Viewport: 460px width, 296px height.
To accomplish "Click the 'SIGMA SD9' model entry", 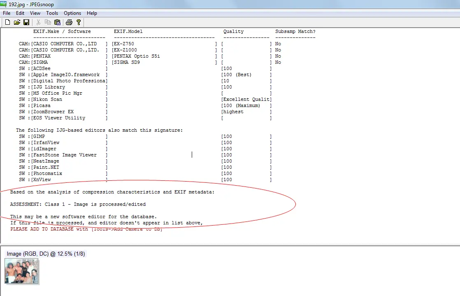I will pyautogui.click(x=127, y=62).
